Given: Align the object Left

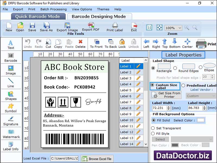Looking at the screenshot, I should 146,44.
